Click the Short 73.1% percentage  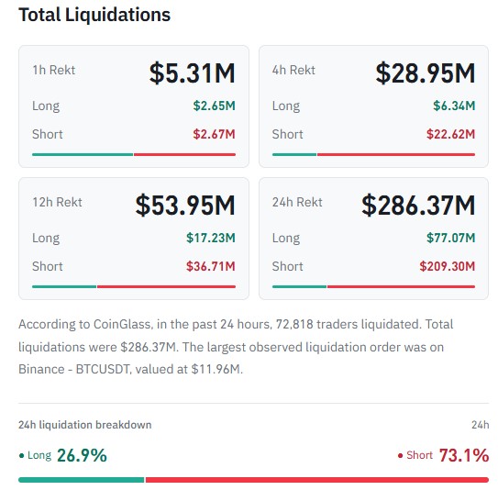coord(464,455)
